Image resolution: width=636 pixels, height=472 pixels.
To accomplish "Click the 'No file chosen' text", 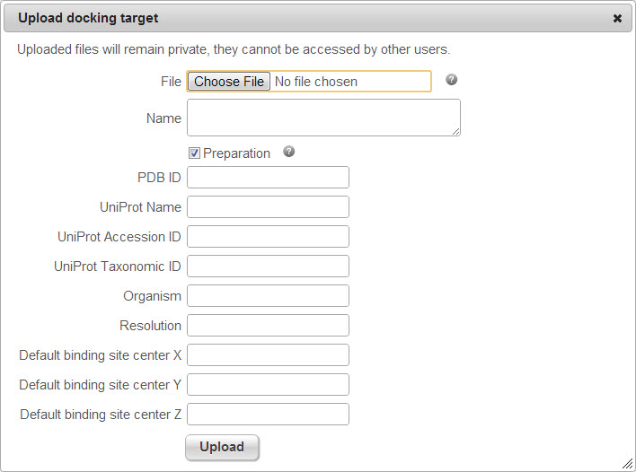I will coord(316,82).
